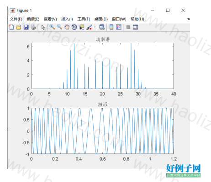The image size is (211, 182).
Task: Open the 窗口(W) menu
Action: (119, 19)
